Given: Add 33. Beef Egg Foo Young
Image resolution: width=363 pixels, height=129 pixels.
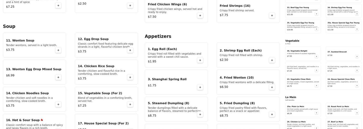Looking at the screenshot, I should [316, 14].
